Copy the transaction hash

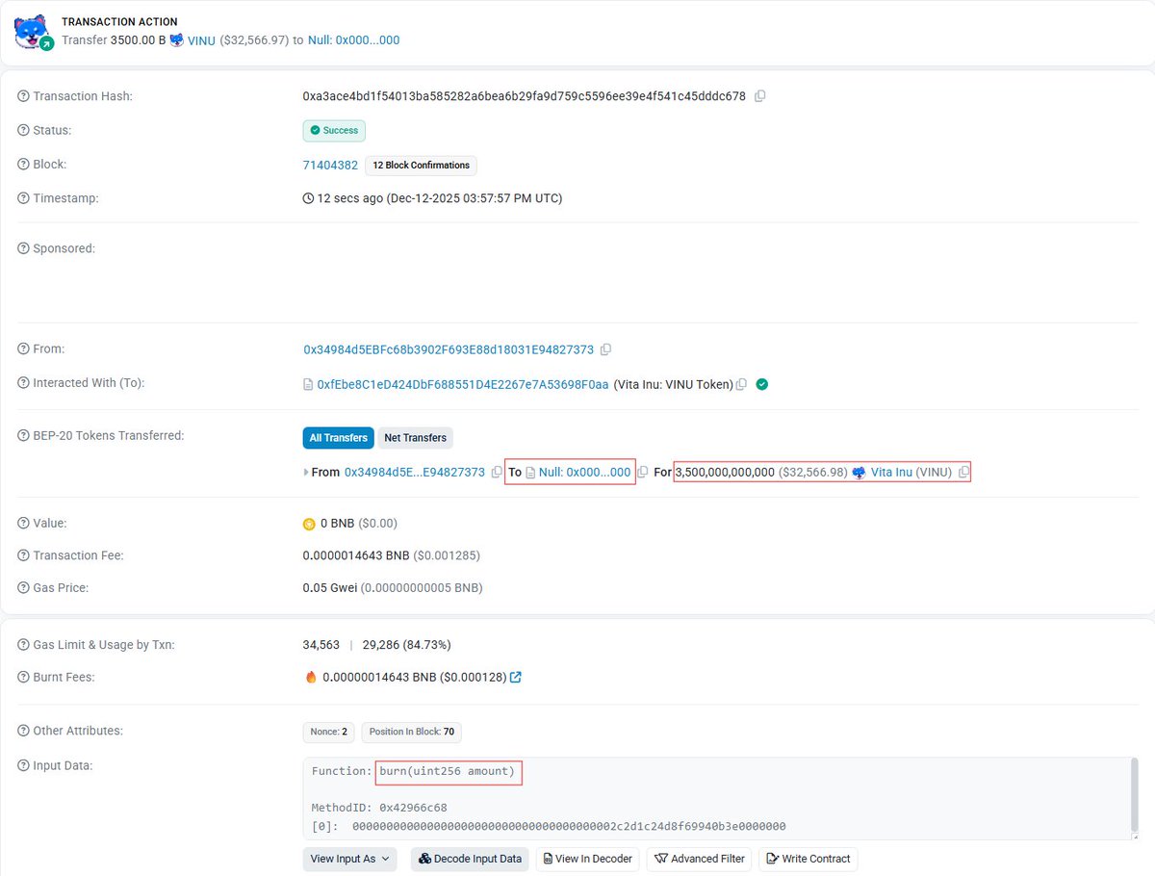[x=759, y=95]
